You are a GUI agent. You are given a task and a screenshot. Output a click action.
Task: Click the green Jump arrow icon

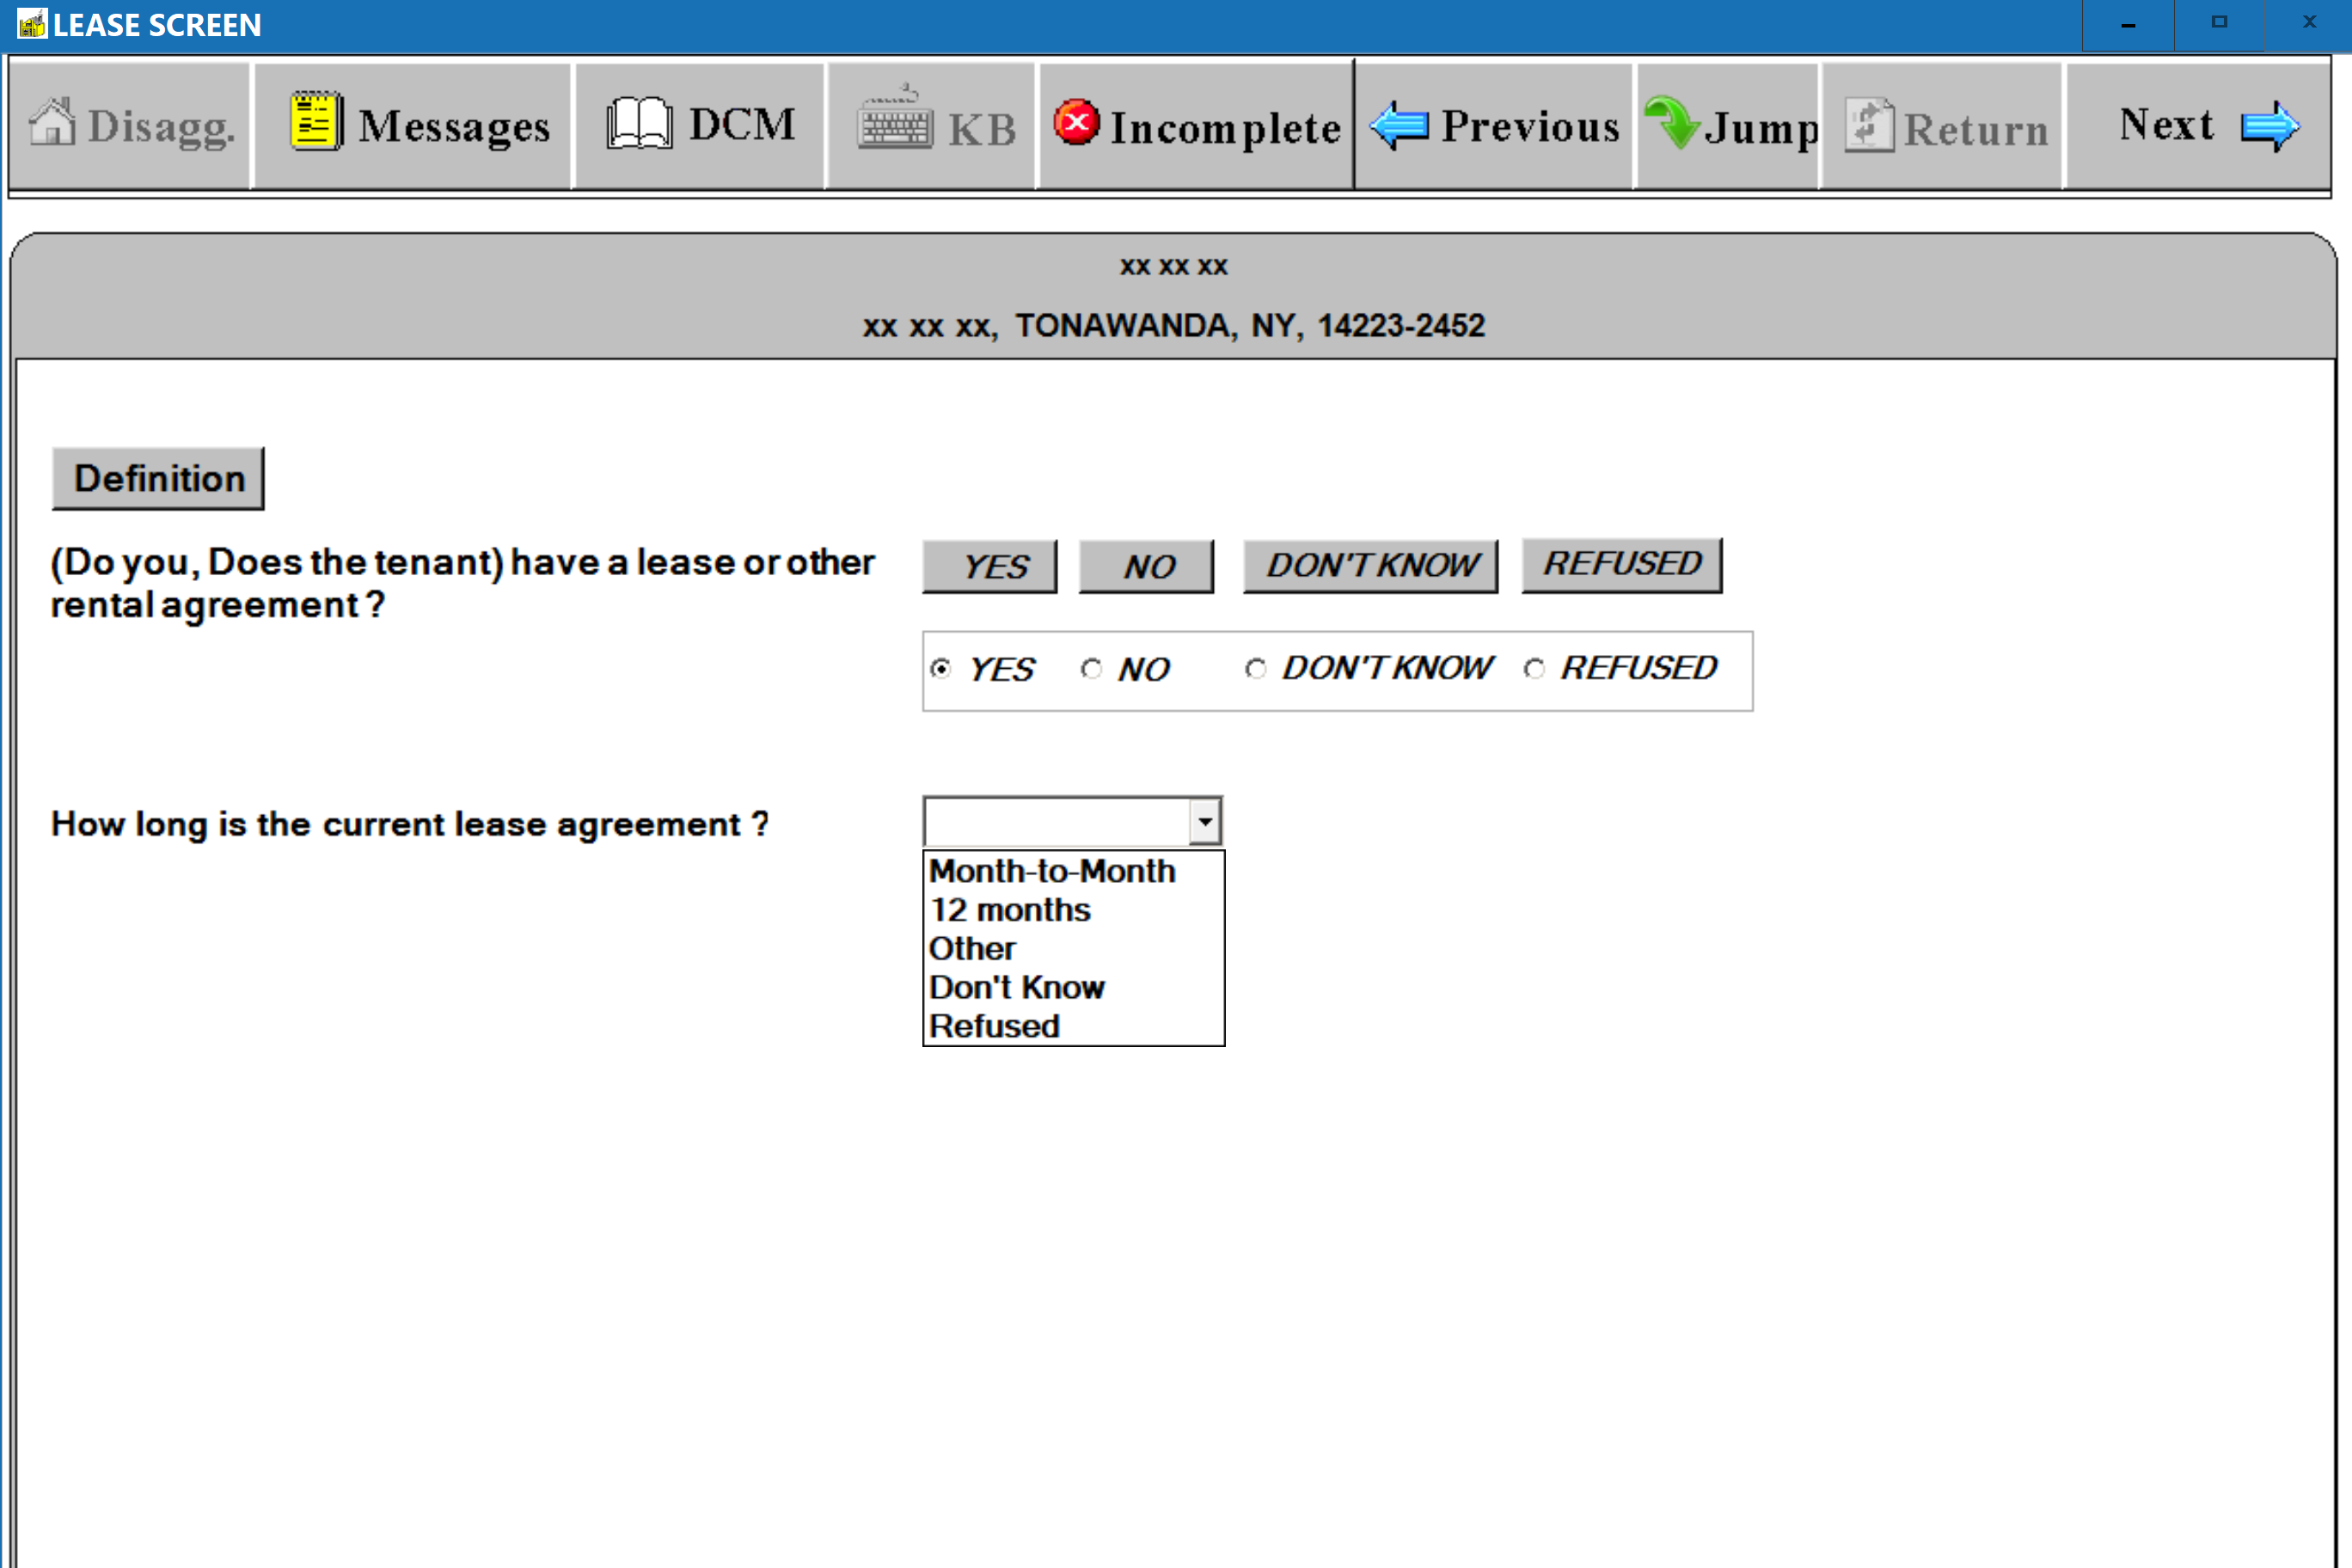(x=1671, y=123)
